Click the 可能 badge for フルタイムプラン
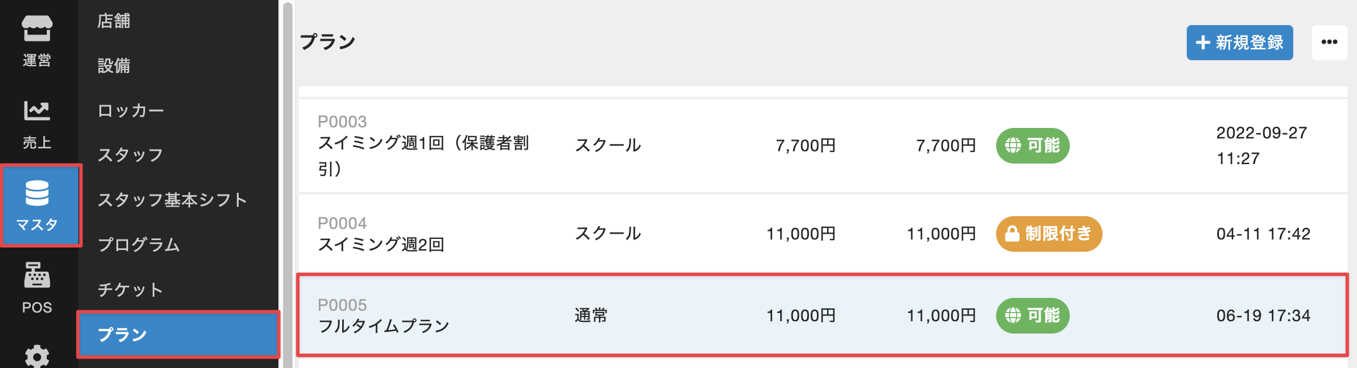This screenshot has height=368, width=1357. point(1032,315)
